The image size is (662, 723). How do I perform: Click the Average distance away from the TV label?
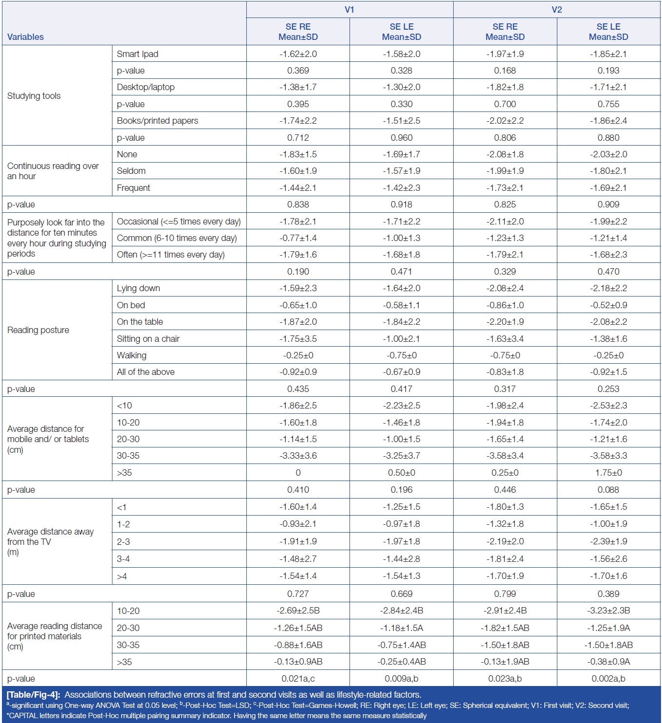pos(50,541)
